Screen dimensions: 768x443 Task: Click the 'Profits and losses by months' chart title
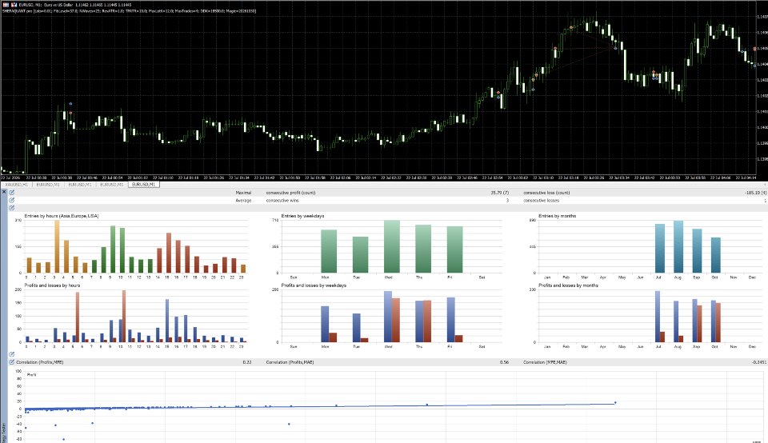(568, 285)
